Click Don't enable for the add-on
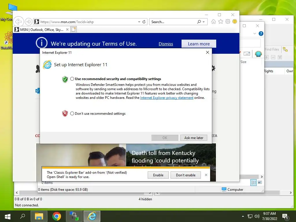Viewport: 296px width, 222px height. (x=186, y=175)
